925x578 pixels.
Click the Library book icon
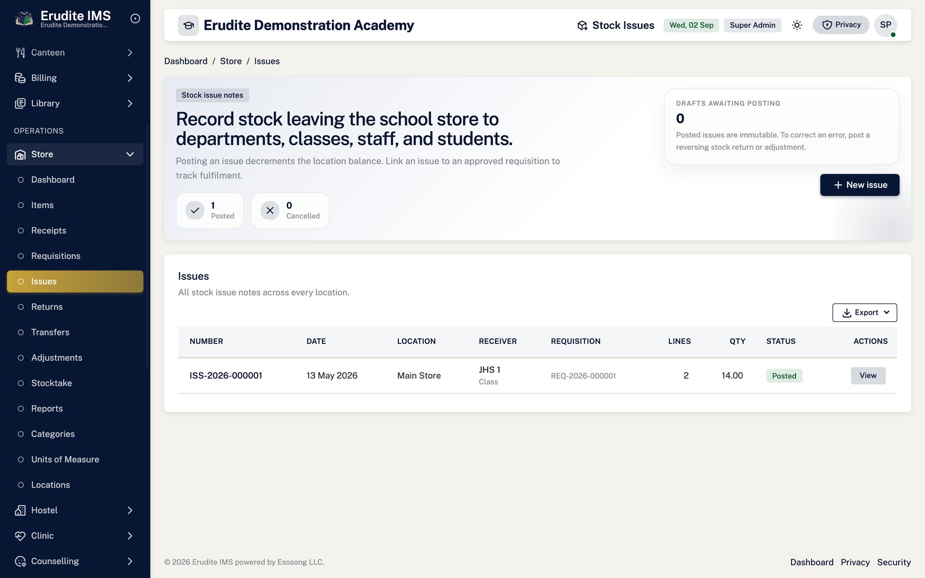[x=20, y=103]
